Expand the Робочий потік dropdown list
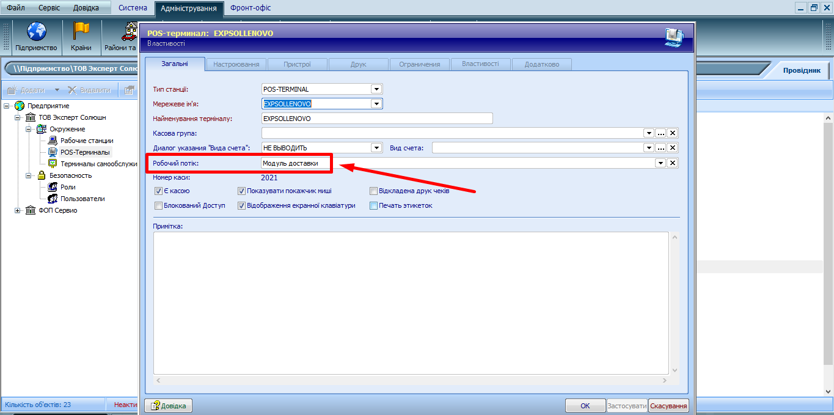Viewport: 834px width, 415px height. [x=660, y=163]
